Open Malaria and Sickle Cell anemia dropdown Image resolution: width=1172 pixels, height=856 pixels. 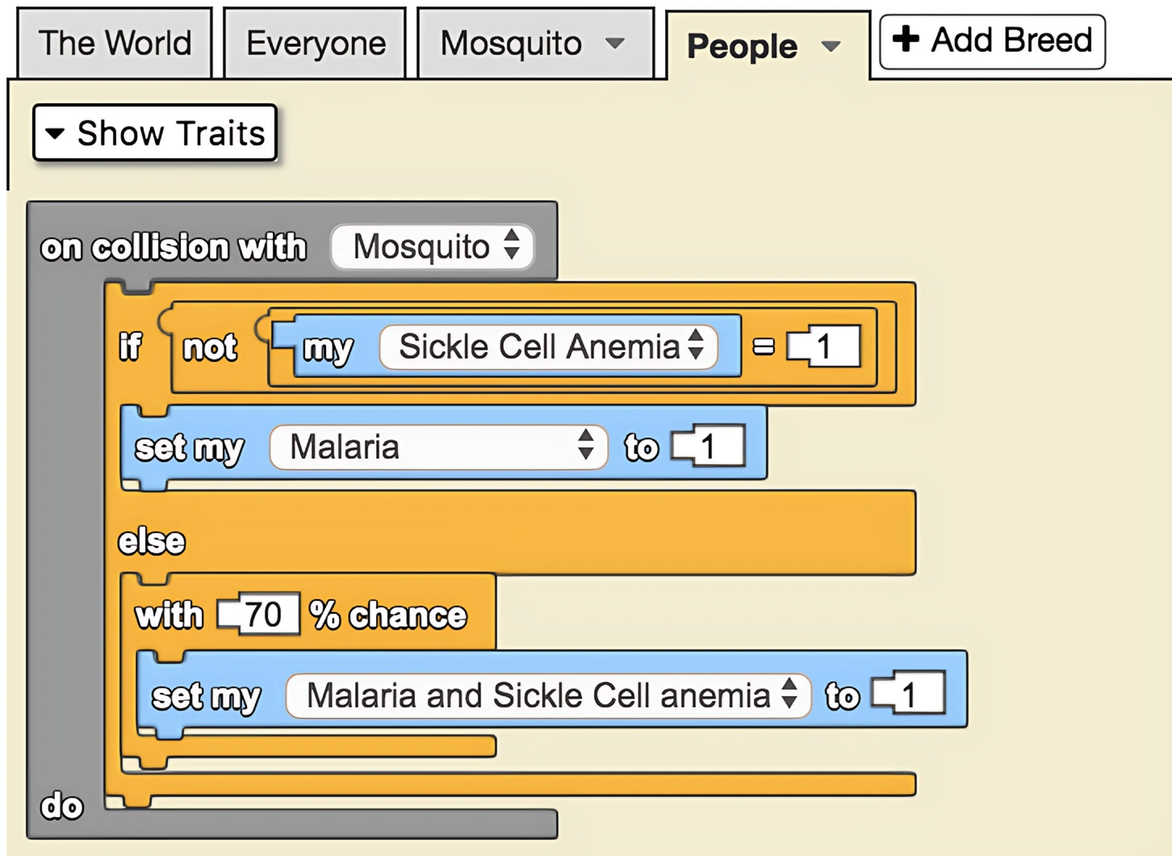tap(548, 695)
